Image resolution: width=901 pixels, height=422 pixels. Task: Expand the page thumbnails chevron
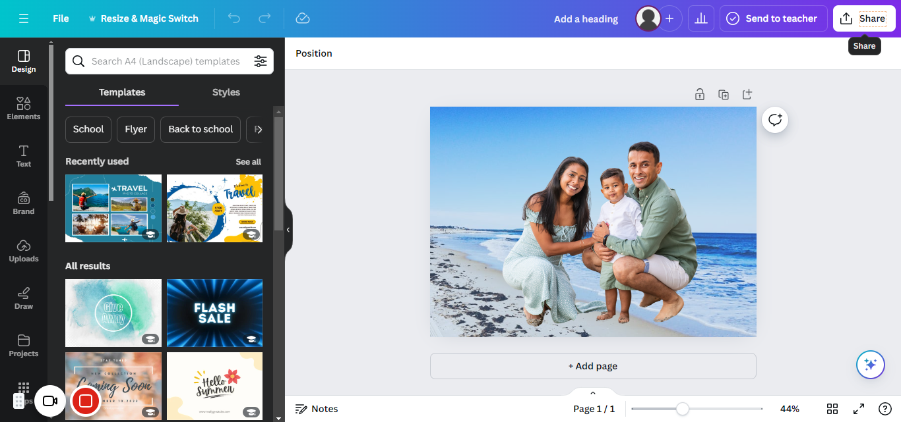[592, 393]
